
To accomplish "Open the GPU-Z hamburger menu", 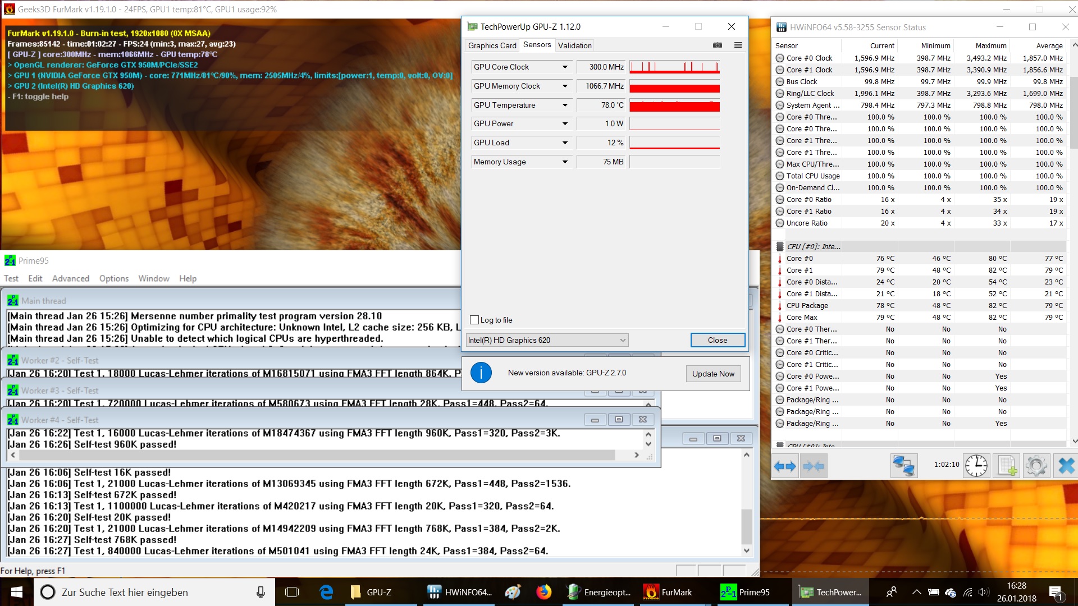I will tap(738, 45).
